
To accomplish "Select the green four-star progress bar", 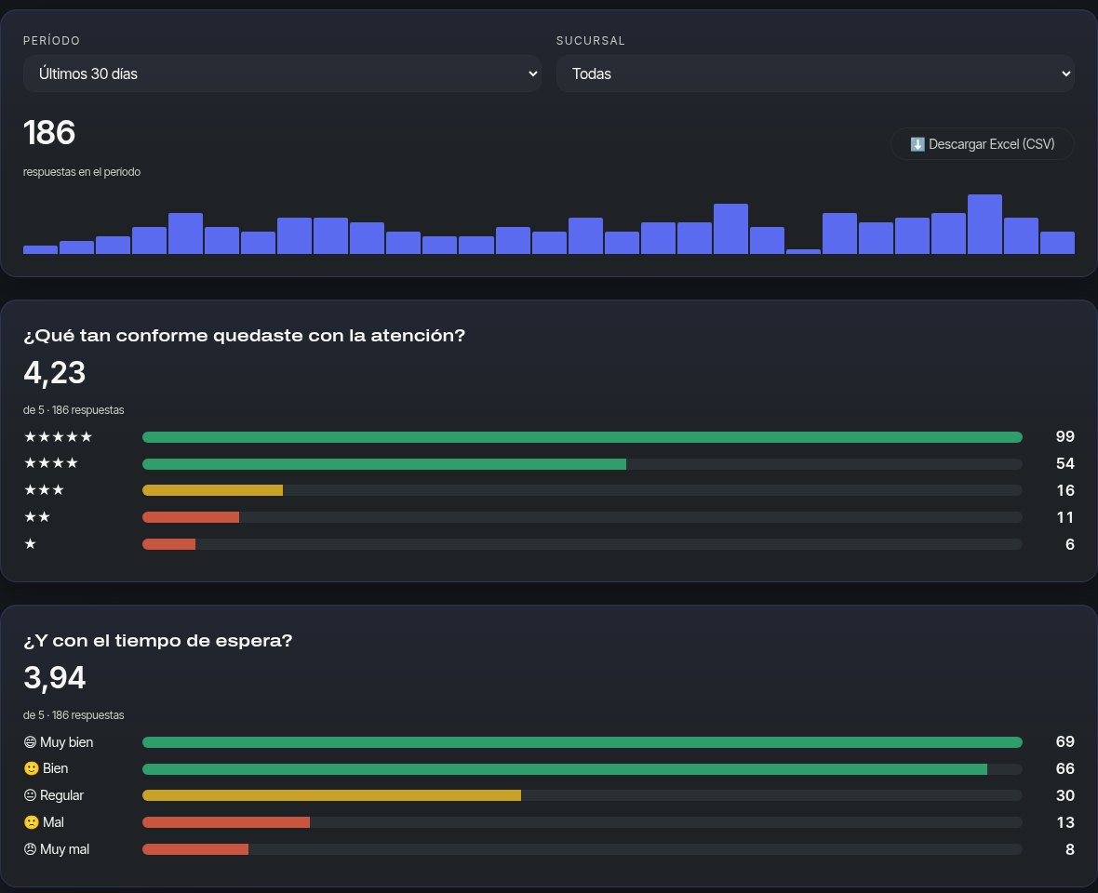I will pos(383,464).
